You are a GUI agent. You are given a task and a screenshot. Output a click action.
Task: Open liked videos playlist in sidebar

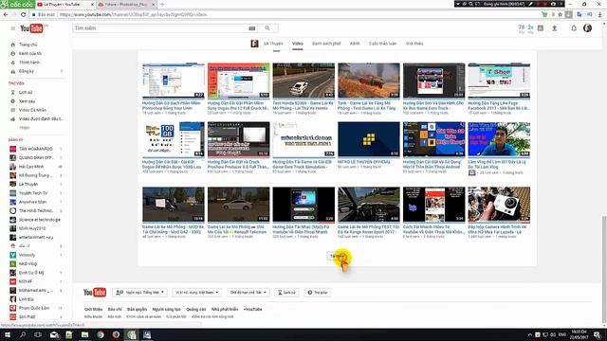click(x=41, y=119)
